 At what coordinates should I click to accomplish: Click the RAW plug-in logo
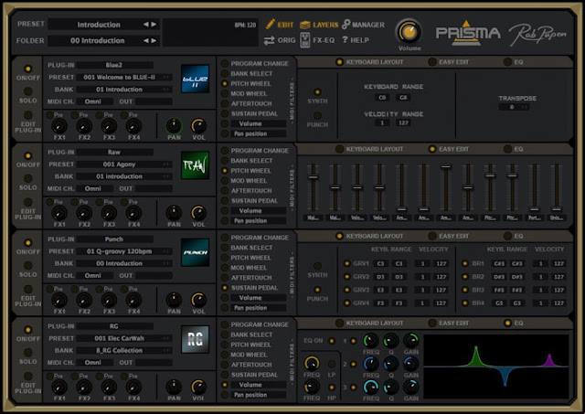tap(195, 165)
